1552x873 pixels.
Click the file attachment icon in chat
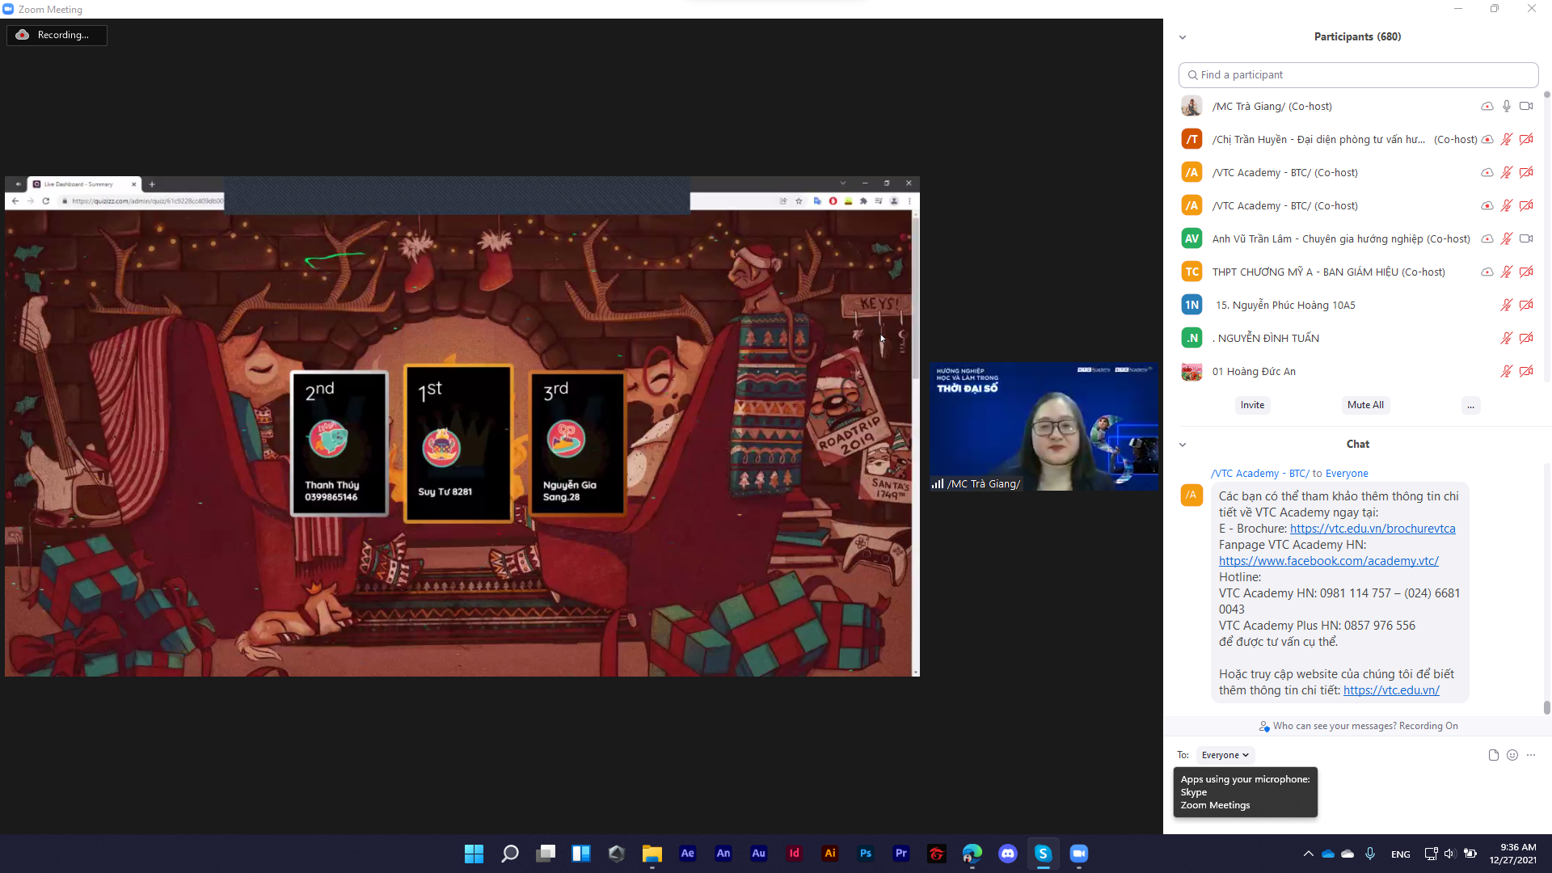click(1493, 755)
